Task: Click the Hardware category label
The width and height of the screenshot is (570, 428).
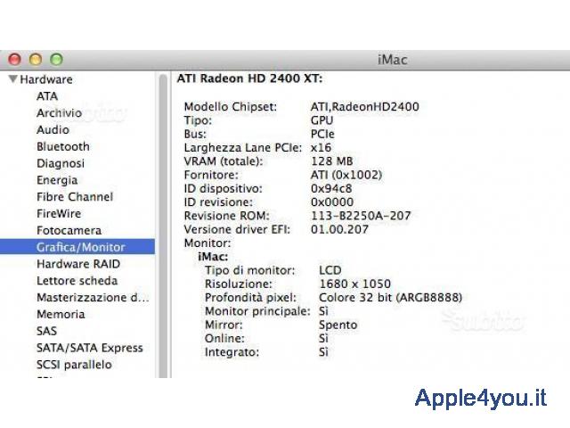Action: pyautogui.click(x=46, y=79)
